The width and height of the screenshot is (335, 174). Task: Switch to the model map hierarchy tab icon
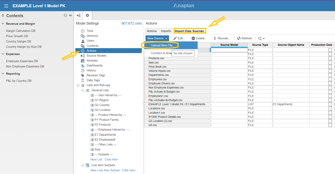(79, 15)
